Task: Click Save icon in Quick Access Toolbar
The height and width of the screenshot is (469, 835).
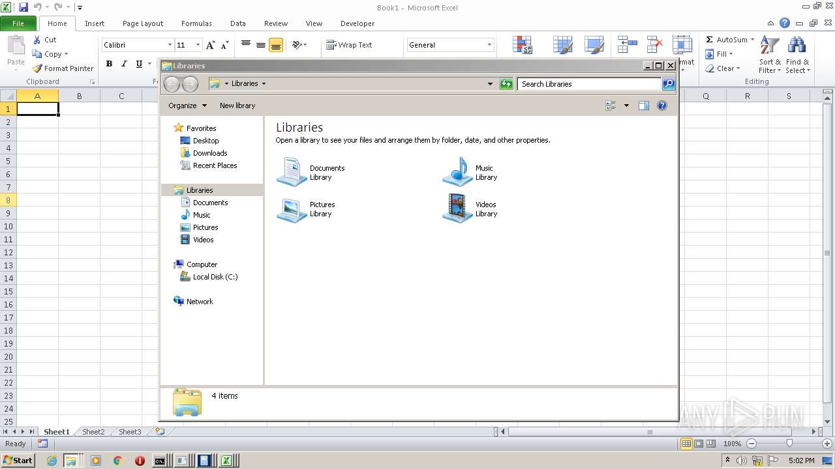Action: coord(23,7)
